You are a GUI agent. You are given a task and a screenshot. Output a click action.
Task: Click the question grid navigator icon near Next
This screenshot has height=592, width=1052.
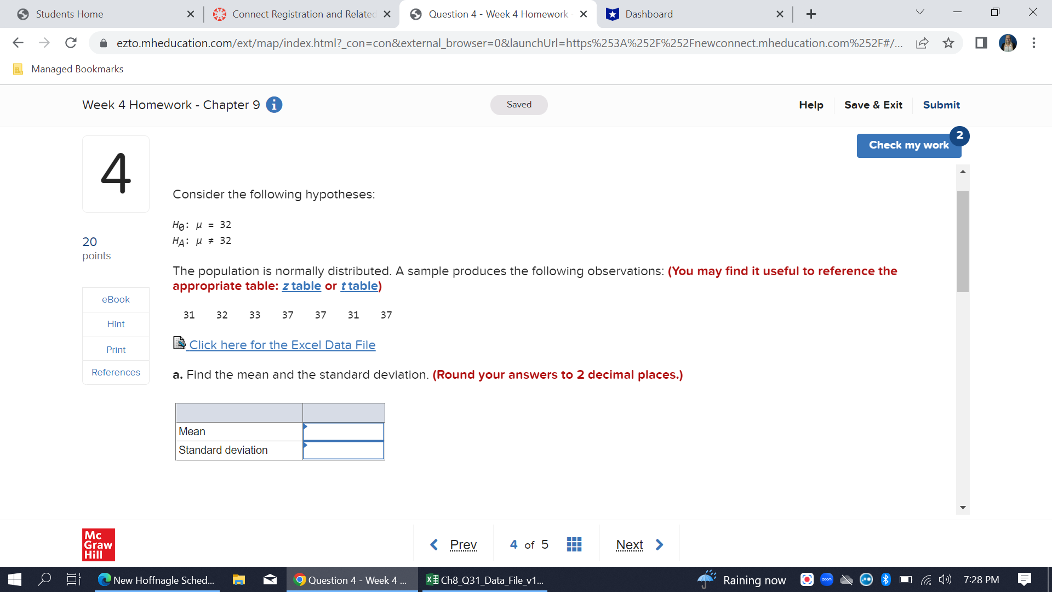click(574, 544)
